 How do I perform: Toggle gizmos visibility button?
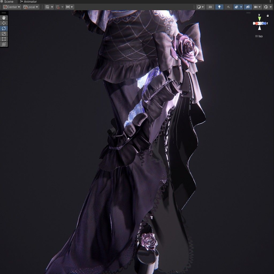(x=266, y=7)
